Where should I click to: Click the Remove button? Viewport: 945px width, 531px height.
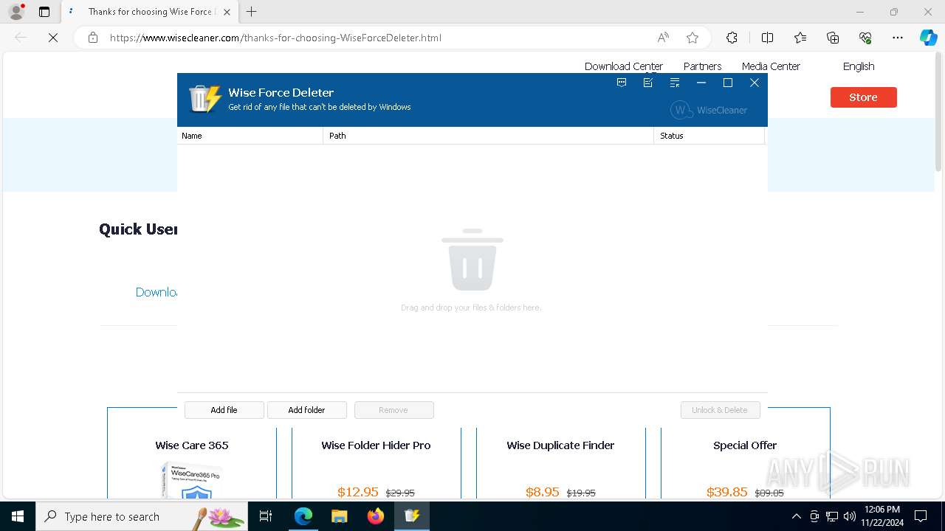pyautogui.click(x=394, y=410)
